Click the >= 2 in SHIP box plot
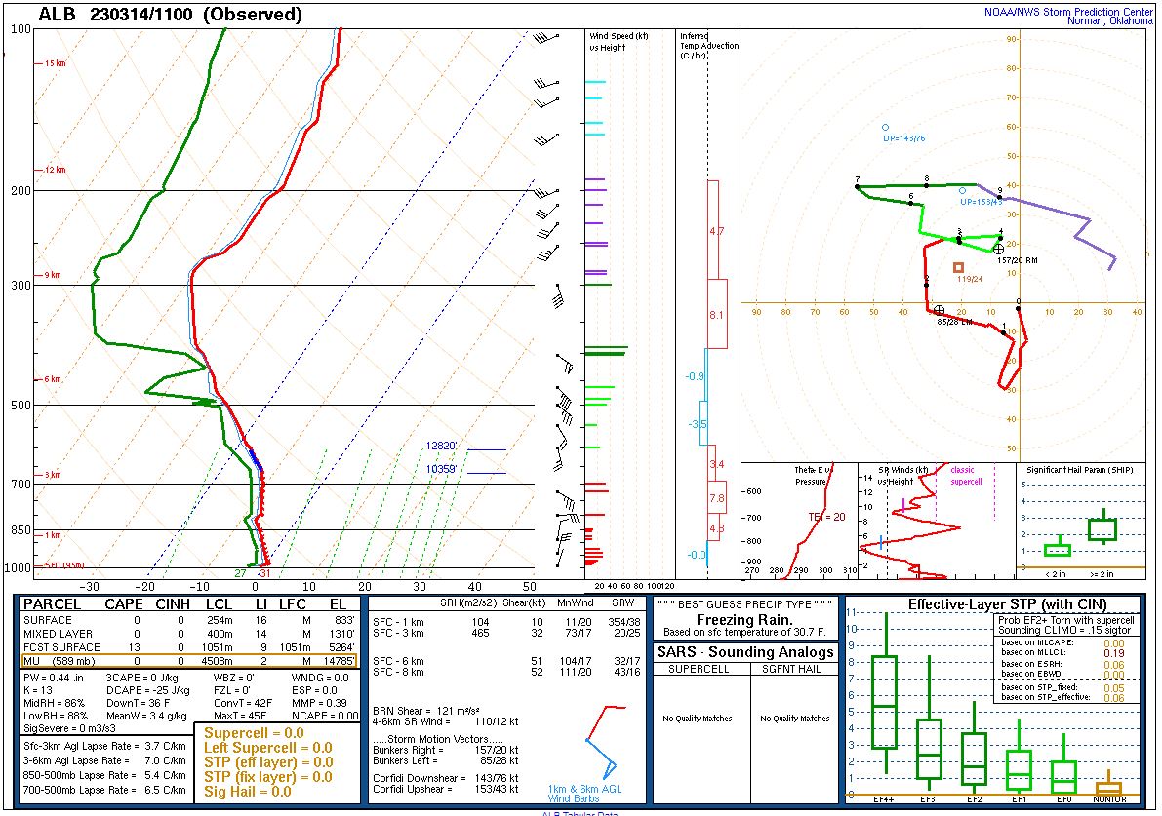Viewport: 1162px width, 816px height. (1102, 527)
